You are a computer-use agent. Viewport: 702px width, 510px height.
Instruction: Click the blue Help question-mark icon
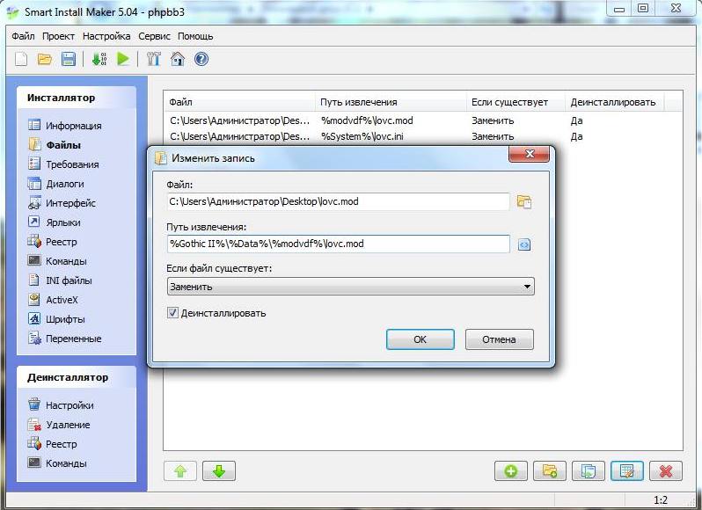201,59
